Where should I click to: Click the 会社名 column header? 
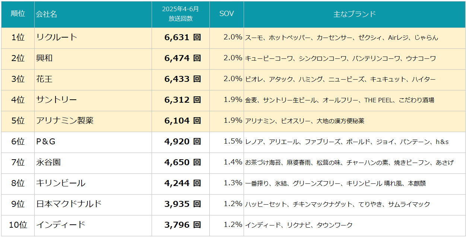(93, 14)
